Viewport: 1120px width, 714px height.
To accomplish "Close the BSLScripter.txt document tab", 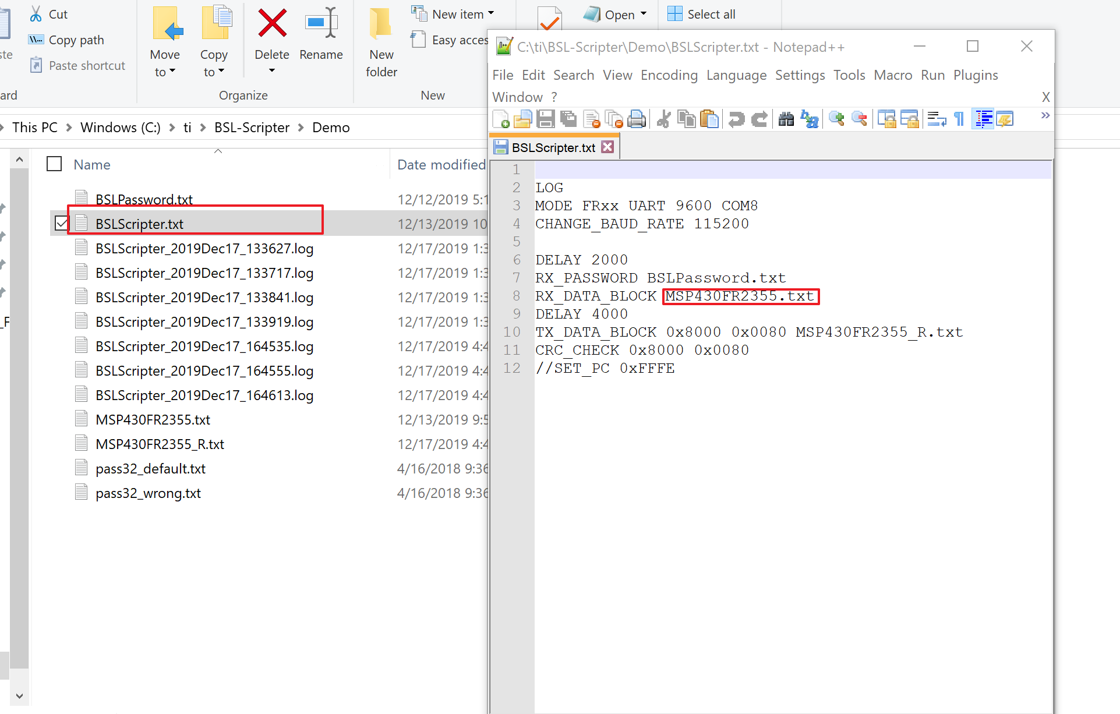I will (x=607, y=147).
